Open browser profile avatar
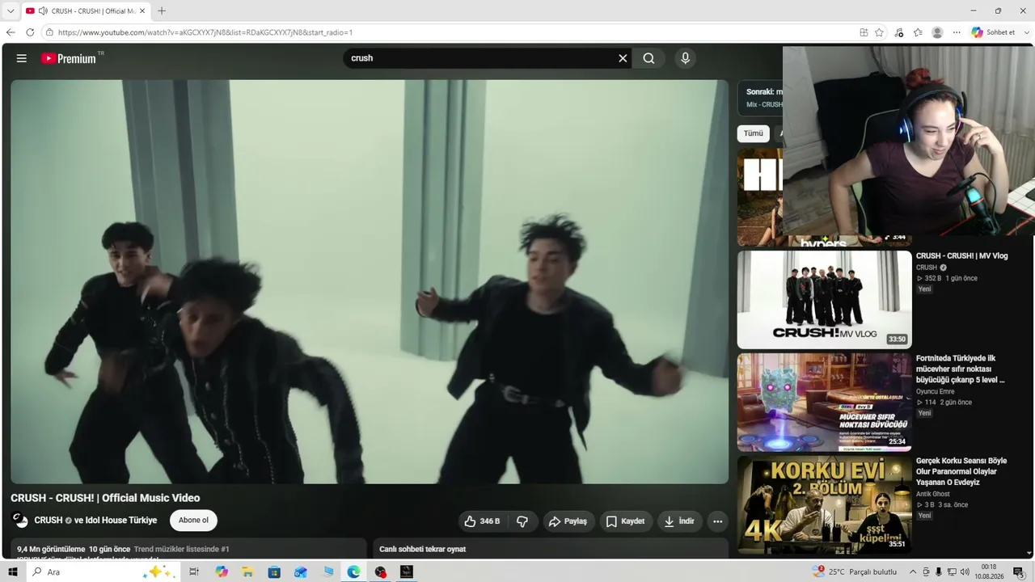This screenshot has height=582, width=1035. click(x=937, y=32)
